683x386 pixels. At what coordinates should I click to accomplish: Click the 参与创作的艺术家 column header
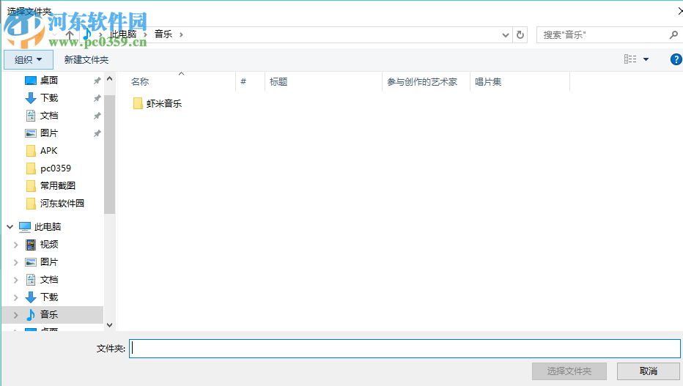pyautogui.click(x=422, y=81)
